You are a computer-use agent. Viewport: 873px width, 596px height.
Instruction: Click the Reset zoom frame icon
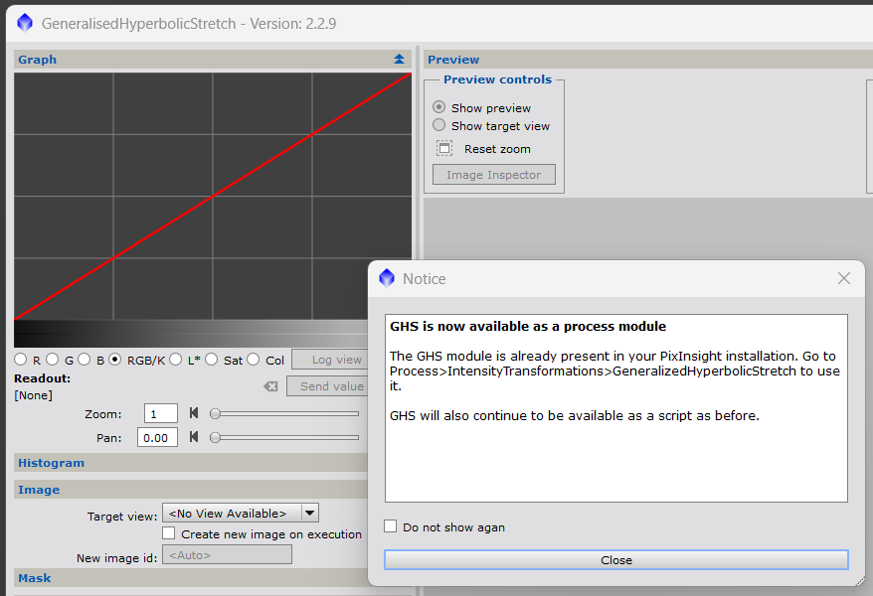[x=444, y=148]
